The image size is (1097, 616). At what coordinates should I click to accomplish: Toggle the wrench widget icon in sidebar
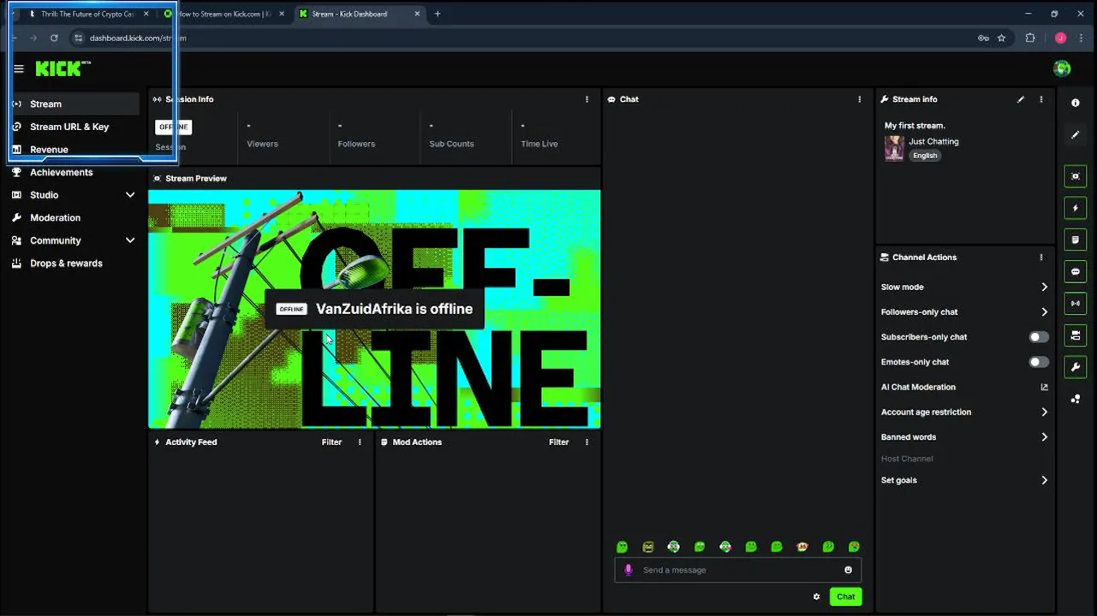[x=1076, y=367]
